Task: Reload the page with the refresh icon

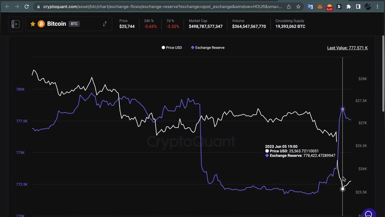Action: [26, 6]
